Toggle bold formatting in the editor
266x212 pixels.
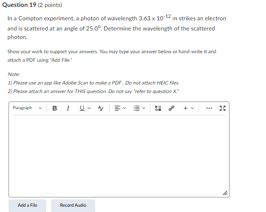[x=55, y=108]
